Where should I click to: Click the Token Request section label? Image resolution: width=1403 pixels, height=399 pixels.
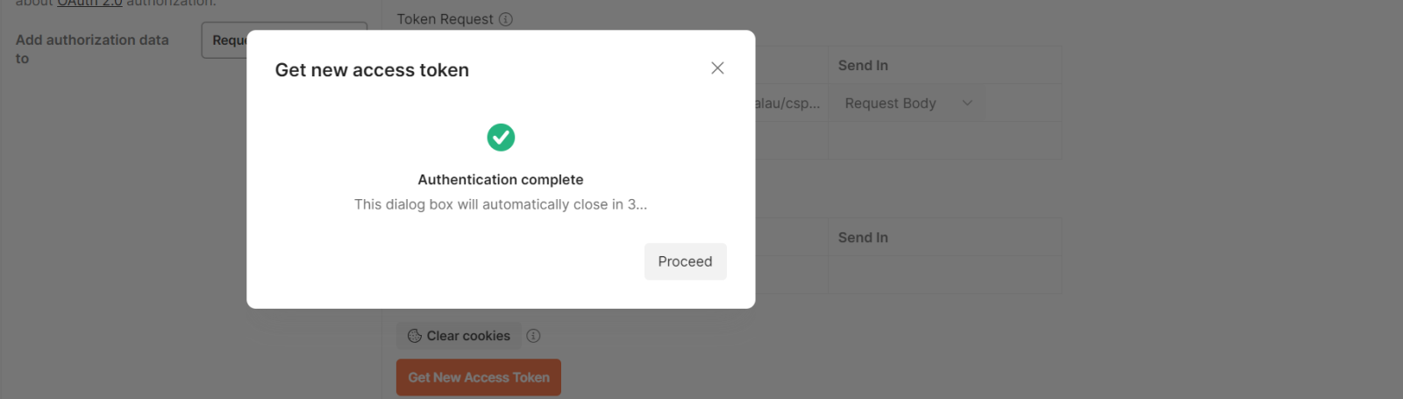click(445, 19)
